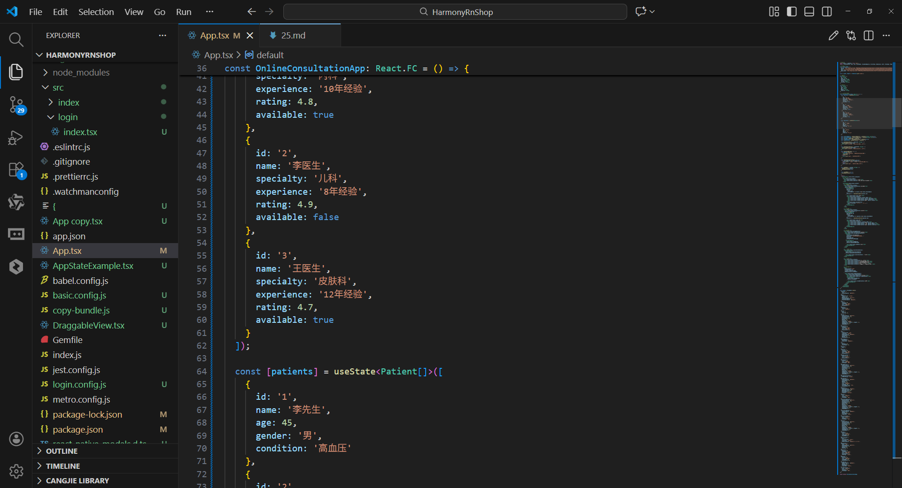
Task: Open the View menu
Action: pyautogui.click(x=134, y=12)
